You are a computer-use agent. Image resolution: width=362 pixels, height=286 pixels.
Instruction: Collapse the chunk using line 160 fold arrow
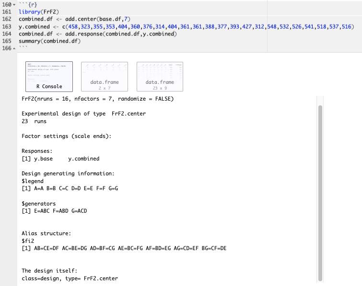13,4
